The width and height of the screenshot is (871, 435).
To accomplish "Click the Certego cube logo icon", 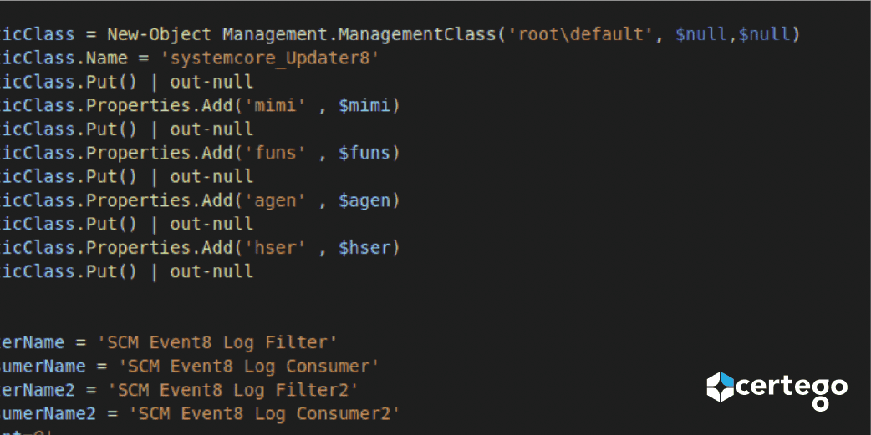I will (720, 387).
